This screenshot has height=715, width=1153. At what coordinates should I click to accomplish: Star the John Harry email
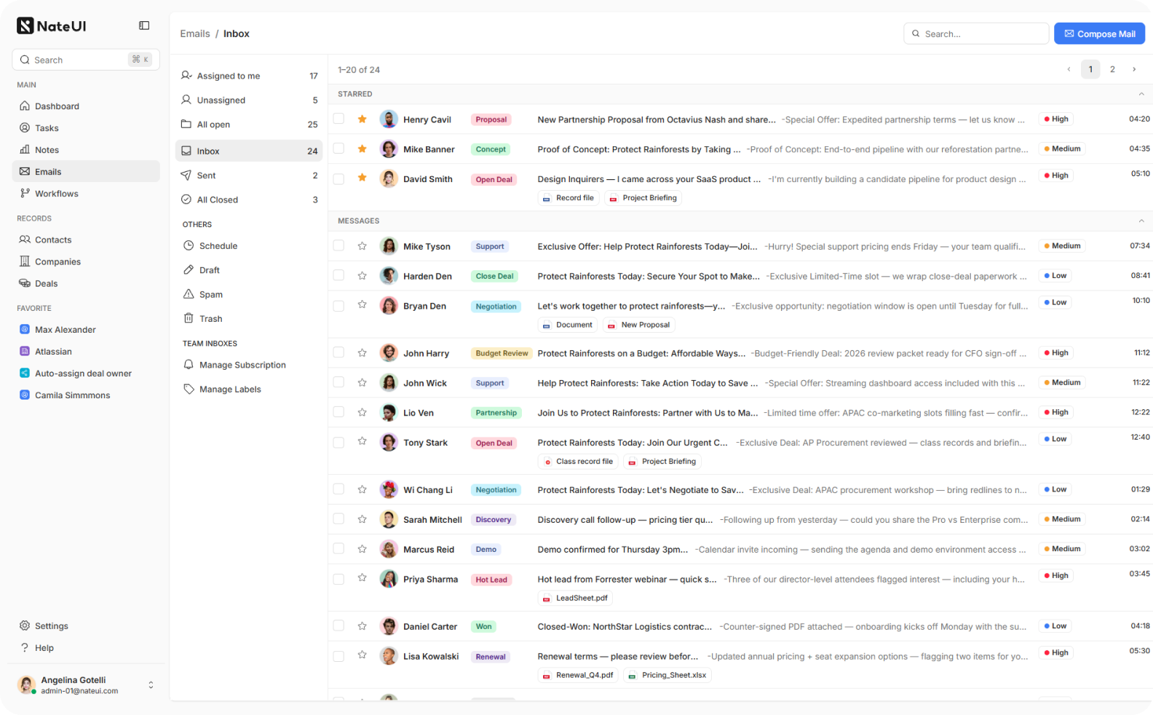[x=362, y=352]
